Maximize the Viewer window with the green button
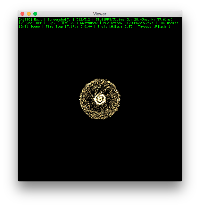The height and width of the screenshot is (207, 200). 35,14
